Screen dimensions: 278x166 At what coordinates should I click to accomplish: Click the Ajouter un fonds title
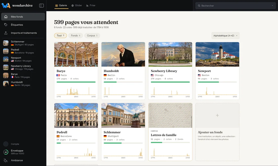click(210, 132)
